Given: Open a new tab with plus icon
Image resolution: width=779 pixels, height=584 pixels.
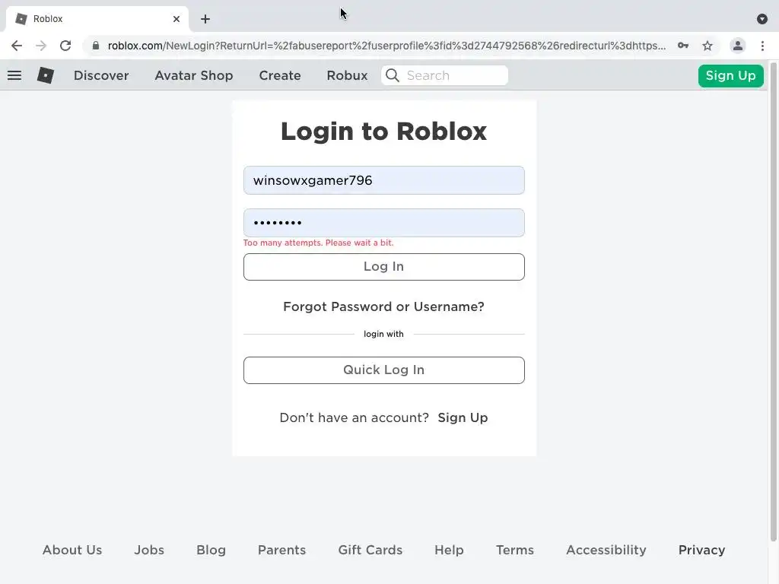Looking at the screenshot, I should click(205, 19).
